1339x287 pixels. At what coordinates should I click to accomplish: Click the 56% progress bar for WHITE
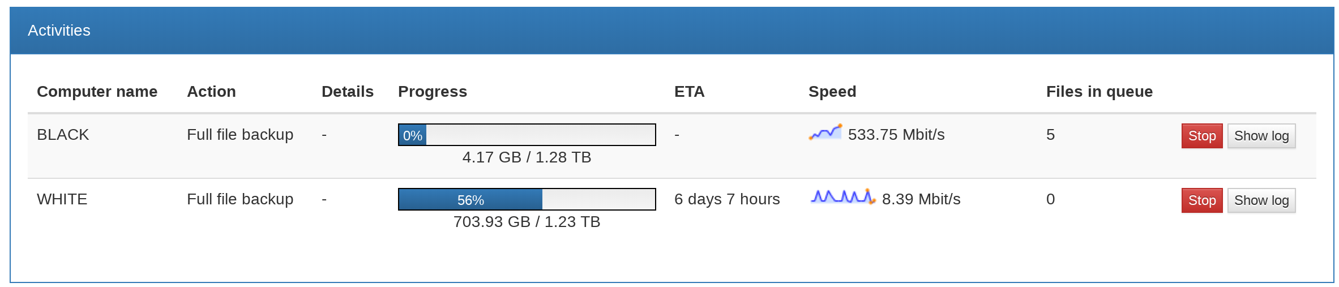pos(527,199)
